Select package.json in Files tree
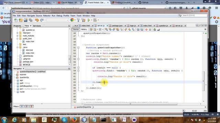 click(x=28, y=61)
